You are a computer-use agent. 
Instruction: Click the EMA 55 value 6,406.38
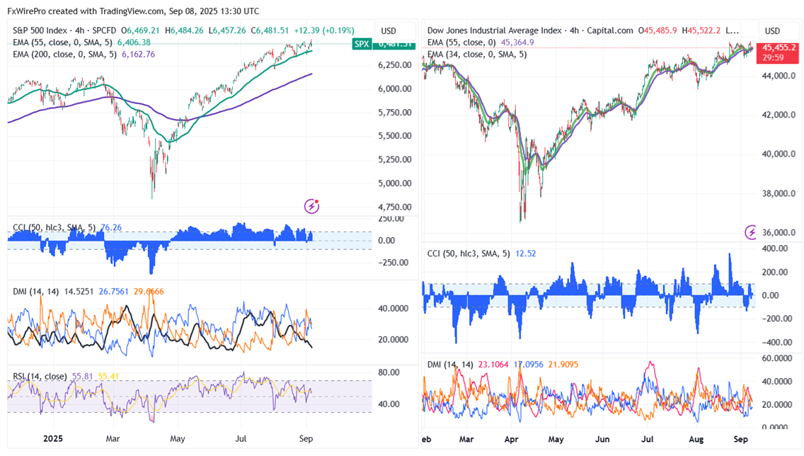click(134, 42)
